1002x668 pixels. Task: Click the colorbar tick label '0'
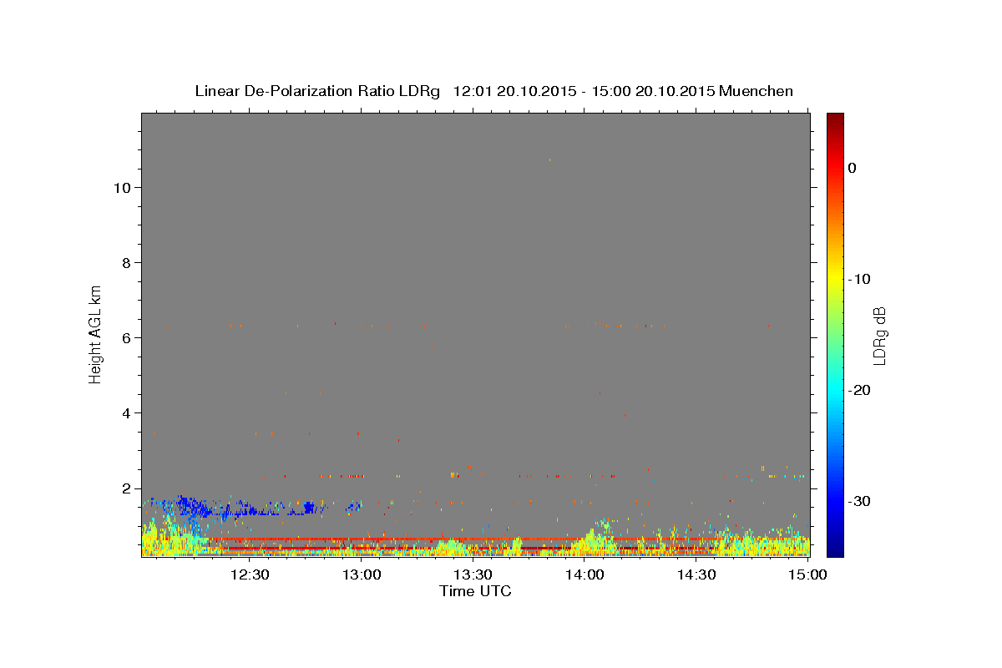point(853,168)
